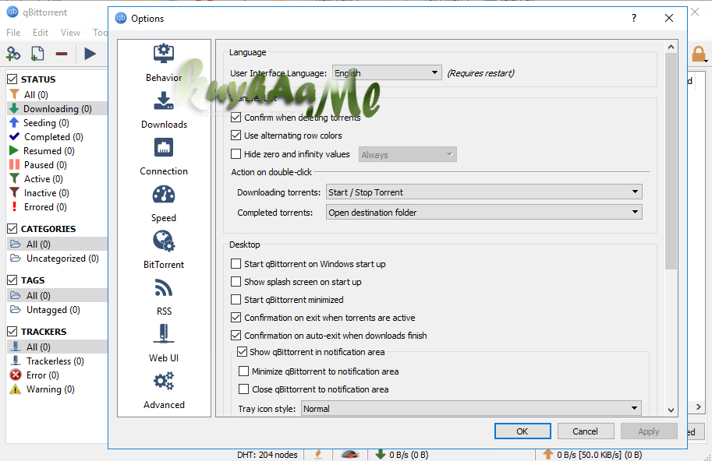Open the Web UI options page
712x461 pixels.
[164, 343]
